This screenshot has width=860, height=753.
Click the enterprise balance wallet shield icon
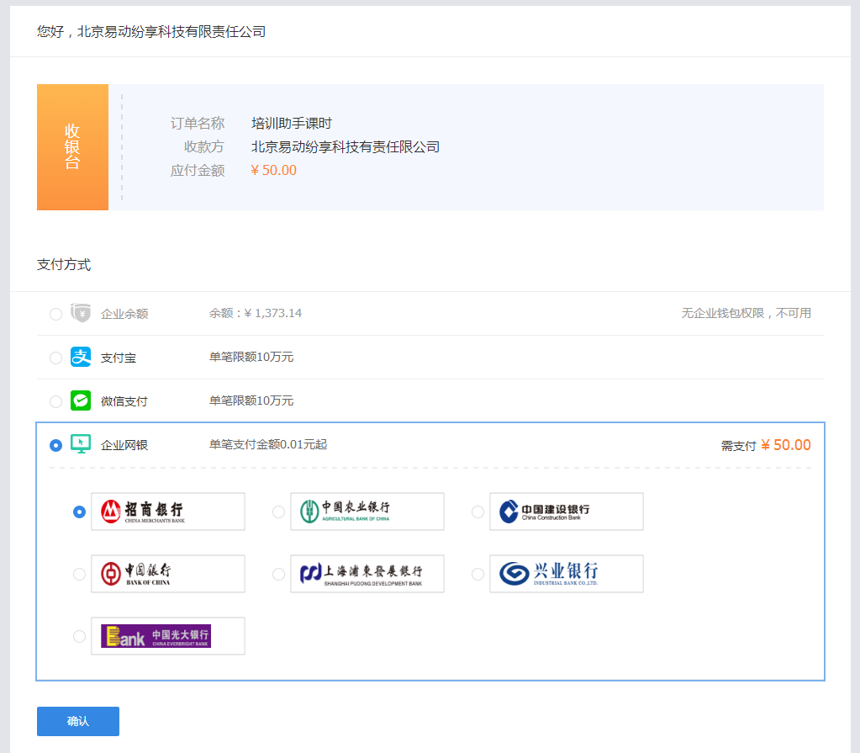[x=81, y=313]
